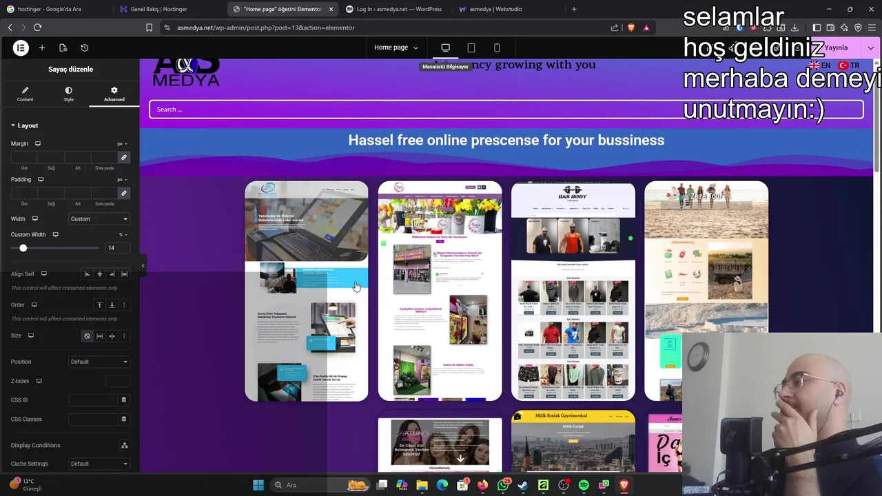
Task: Open responsive device icon beside Width
Action: coord(34,219)
